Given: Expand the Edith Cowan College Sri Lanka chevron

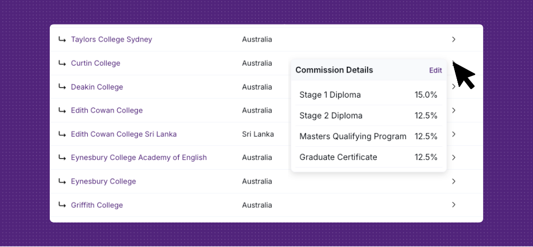Looking at the screenshot, I should pyautogui.click(x=453, y=134).
